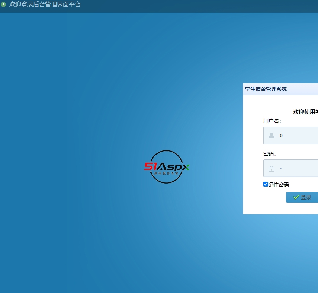Click the person icon in the username field
The height and width of the screenshot is (293, 318).
tap(271, 136)
